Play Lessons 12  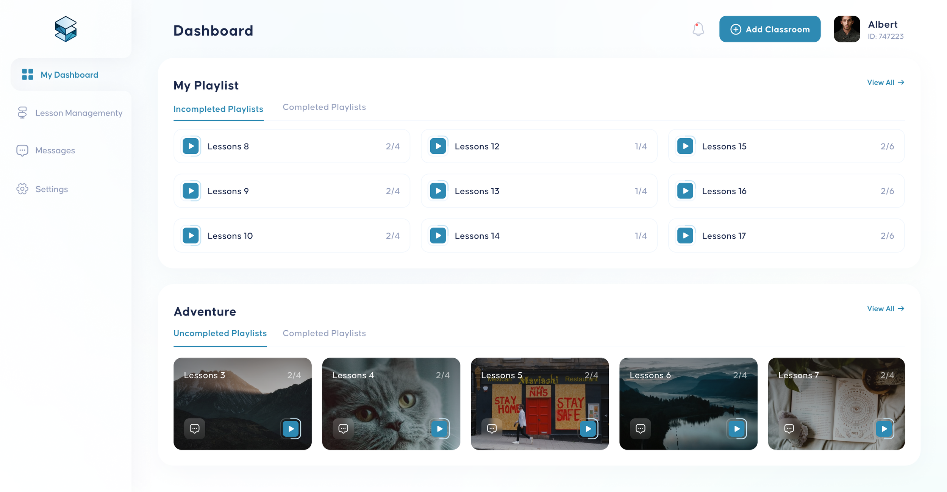[x=438, y=146]
